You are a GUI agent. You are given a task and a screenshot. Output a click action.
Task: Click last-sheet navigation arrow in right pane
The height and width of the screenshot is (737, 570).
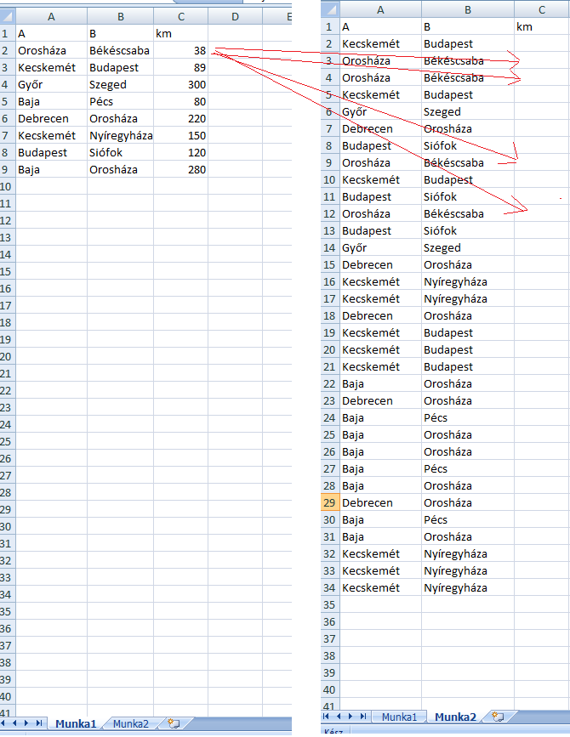click(363, 717)
